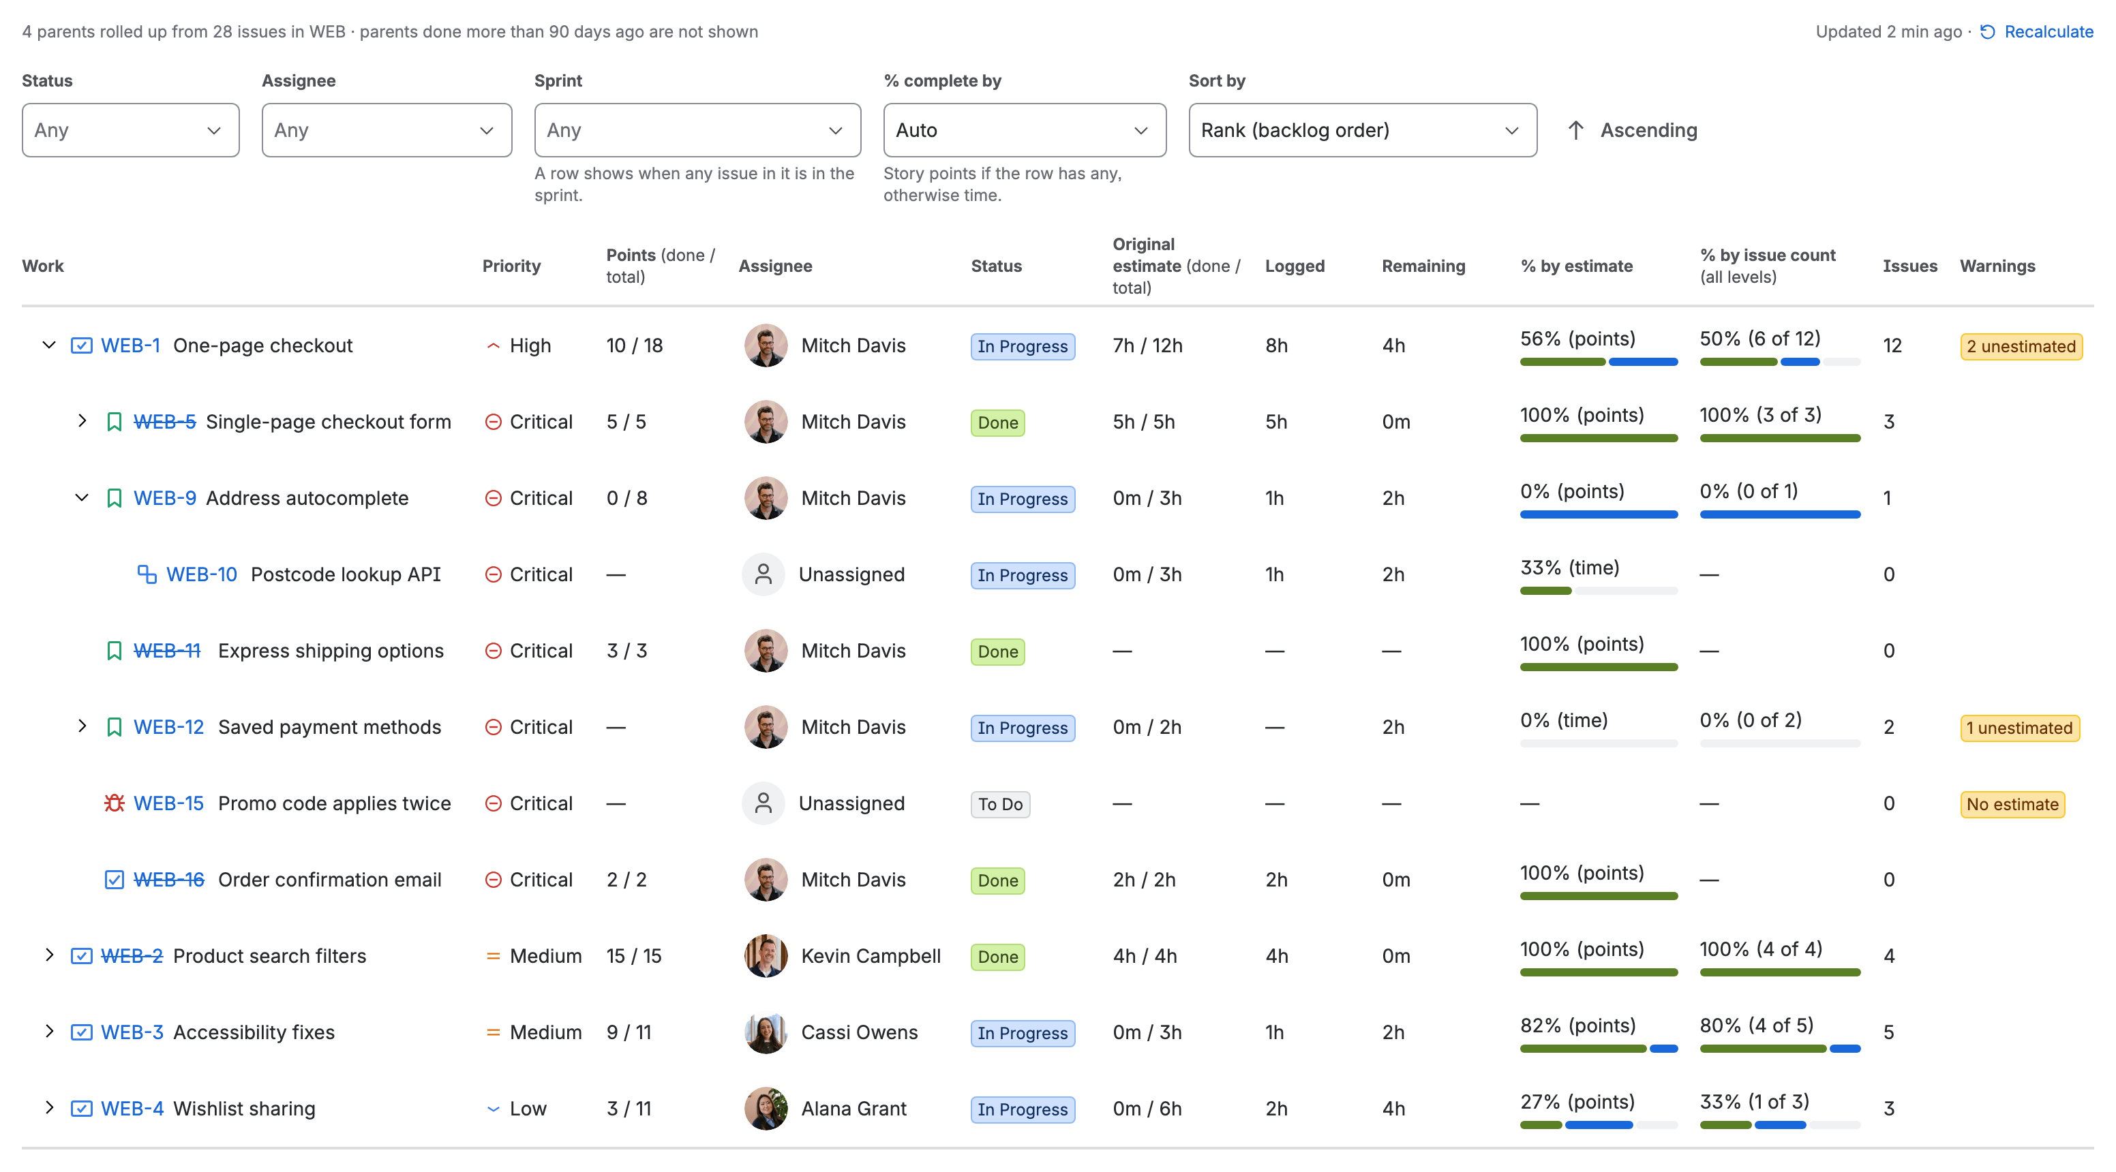Click the High priority arrow icon on WEB-1
Screen dimensions: 2116x1172
coord(493,345)
